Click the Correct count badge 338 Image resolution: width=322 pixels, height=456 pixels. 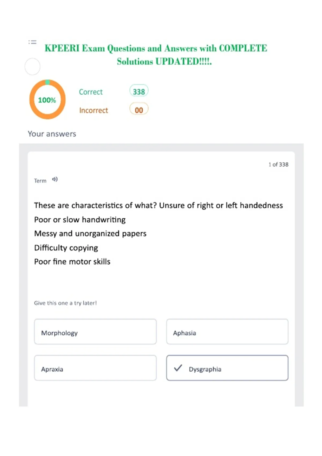(139, 91)
